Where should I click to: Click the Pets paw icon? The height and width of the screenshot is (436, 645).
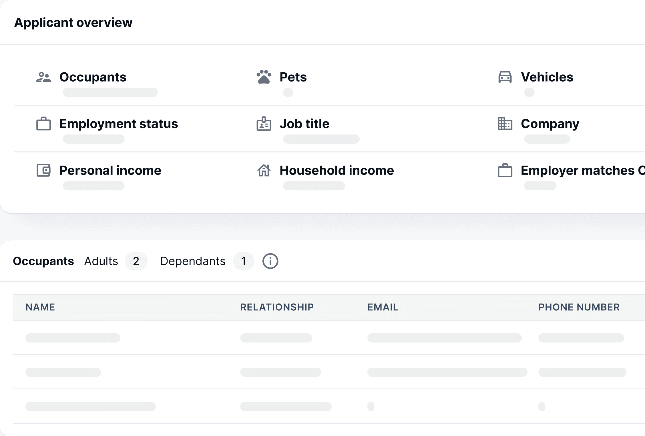pyautogui.click(x=264, y=77)
